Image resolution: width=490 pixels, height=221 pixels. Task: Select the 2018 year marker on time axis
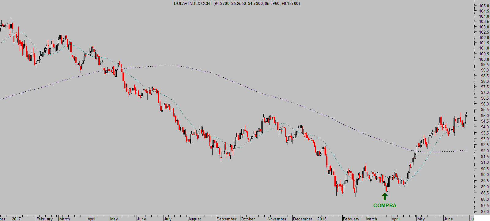click(322, 219)
